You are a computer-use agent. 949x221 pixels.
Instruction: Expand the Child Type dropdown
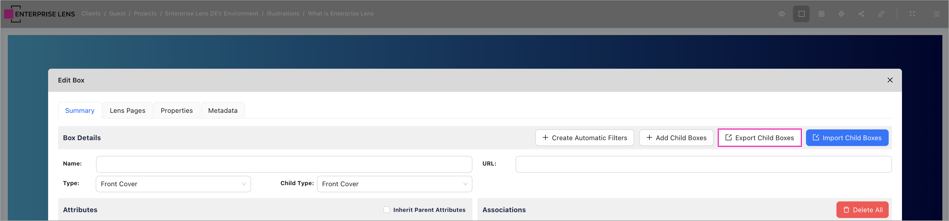click(394, 184)
